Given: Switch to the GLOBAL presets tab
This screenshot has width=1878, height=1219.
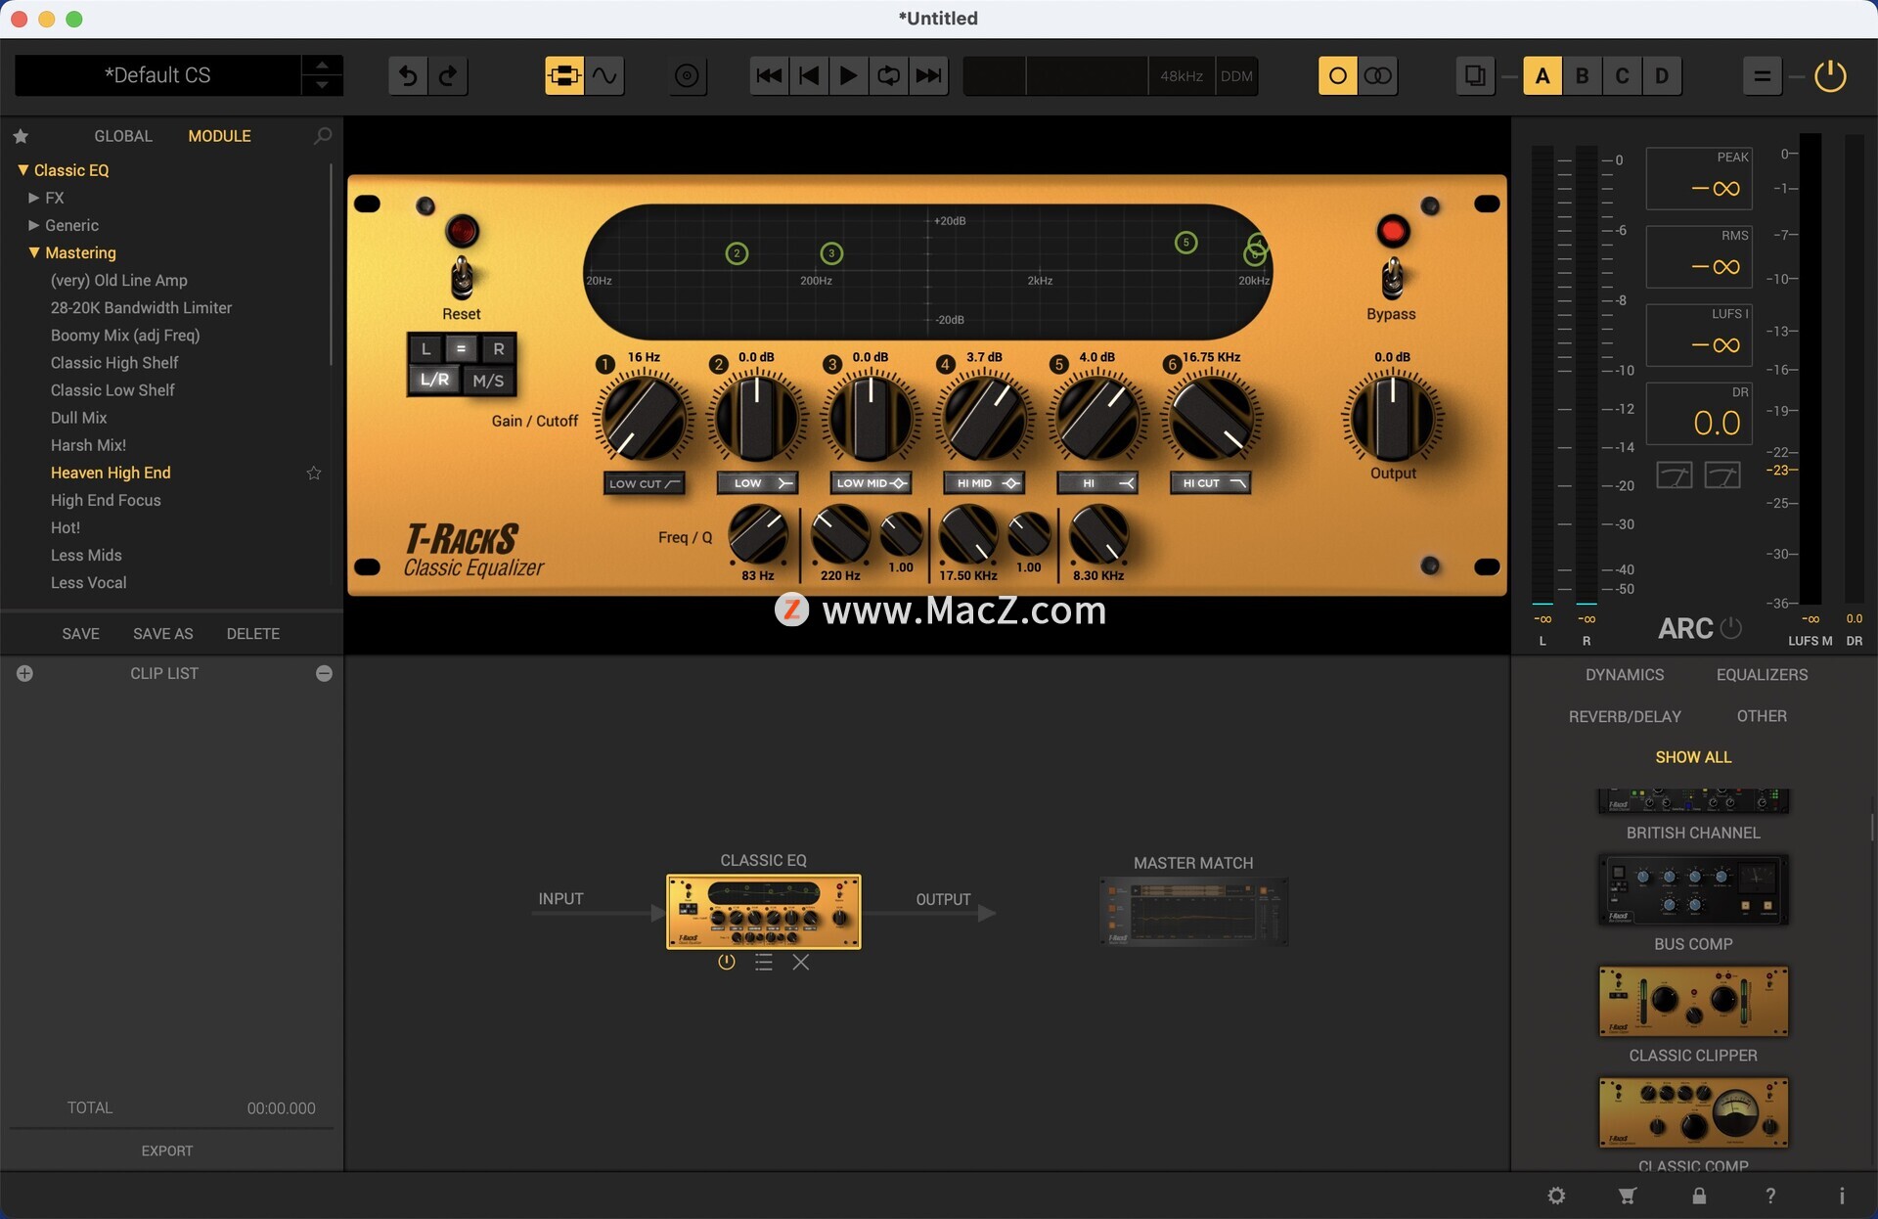Looking at the screenshot, I should pyautogui.click(x=123, y=136).
